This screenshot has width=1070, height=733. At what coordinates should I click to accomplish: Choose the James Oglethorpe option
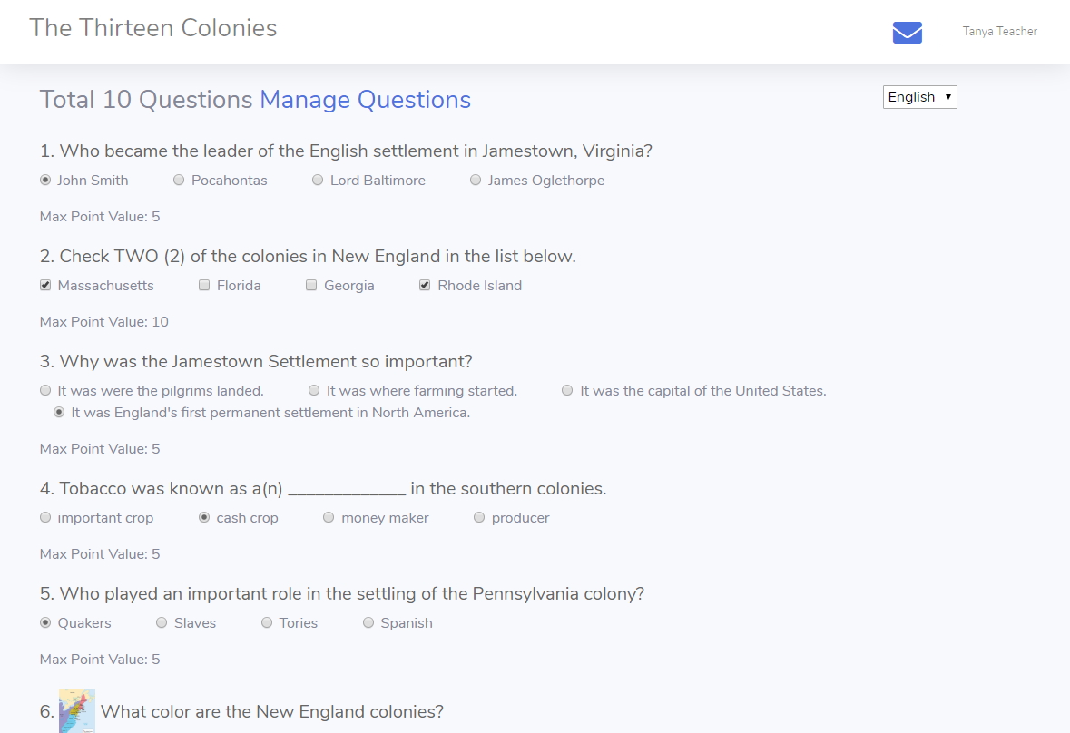point(476,180)
